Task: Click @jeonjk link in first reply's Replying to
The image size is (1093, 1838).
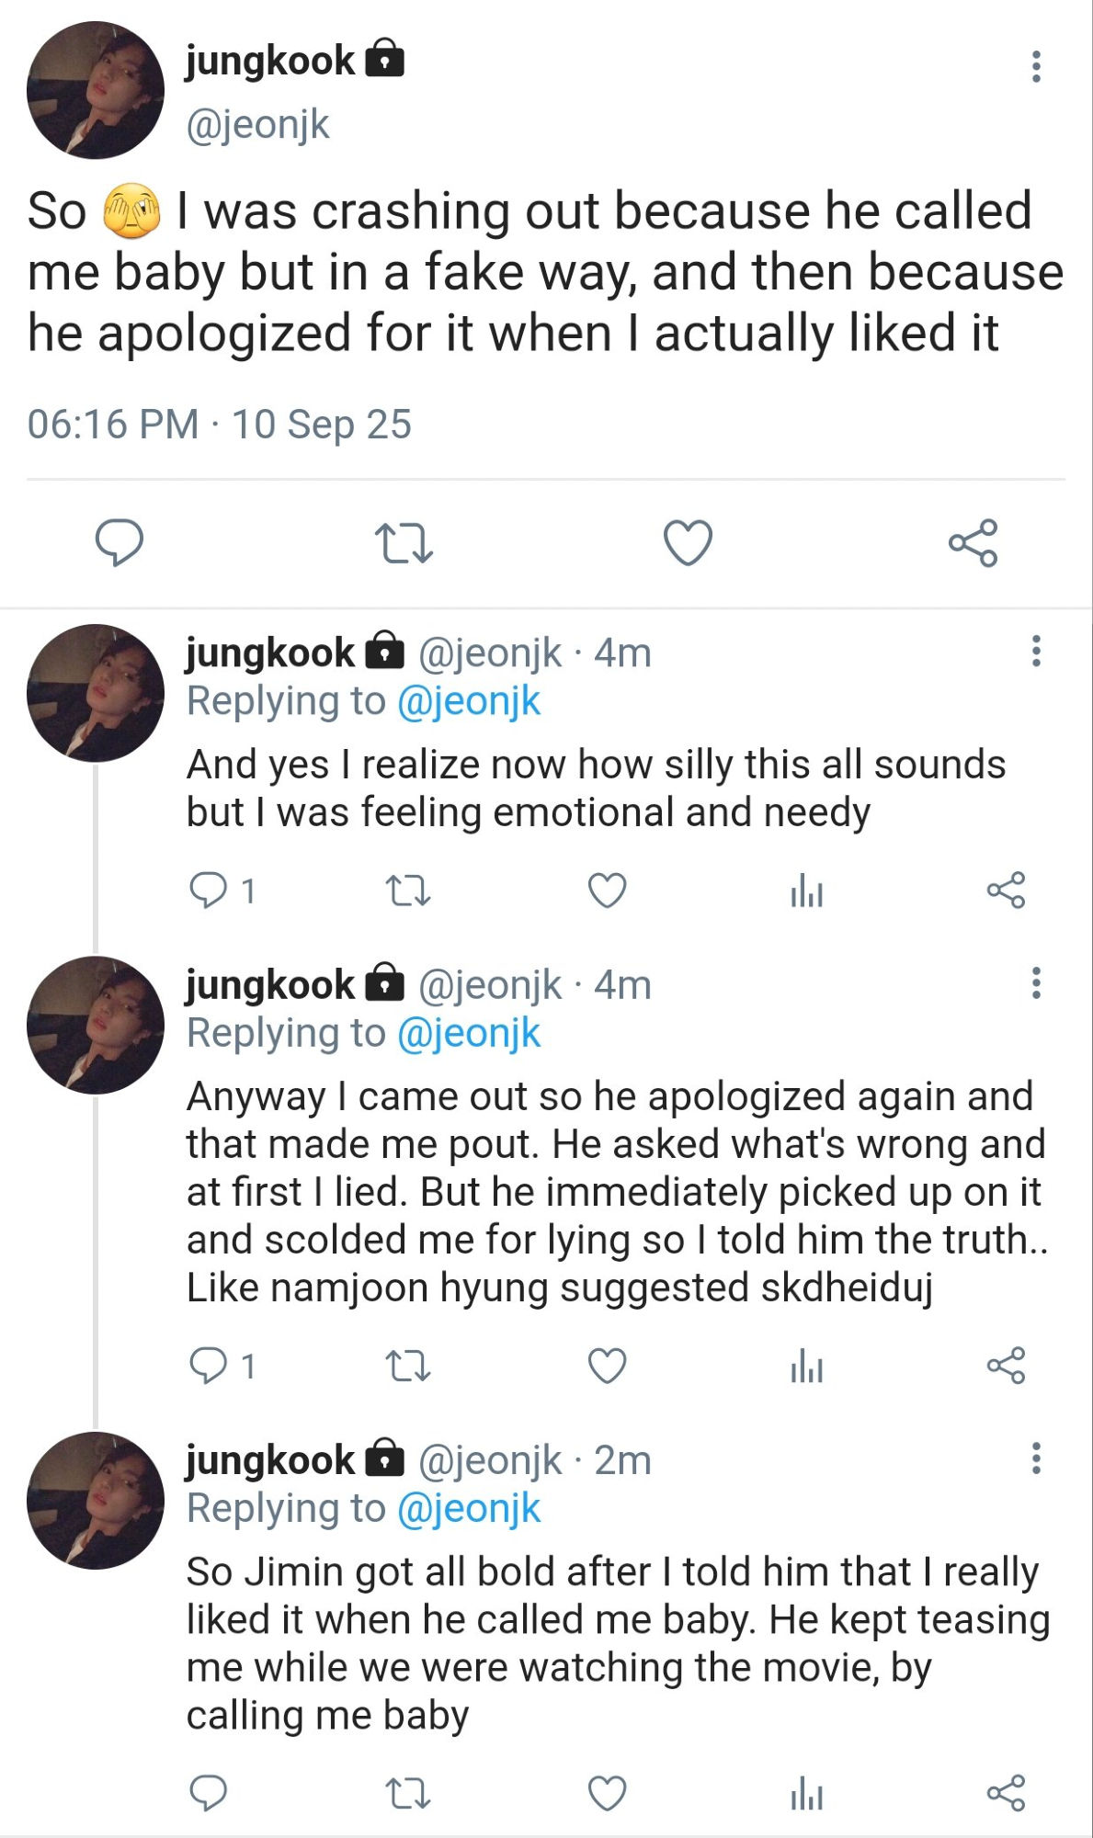Action: (469, 701)
